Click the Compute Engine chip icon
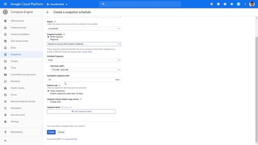The width and height of the screenshot is (258, 145). click(x=5, y=12)
